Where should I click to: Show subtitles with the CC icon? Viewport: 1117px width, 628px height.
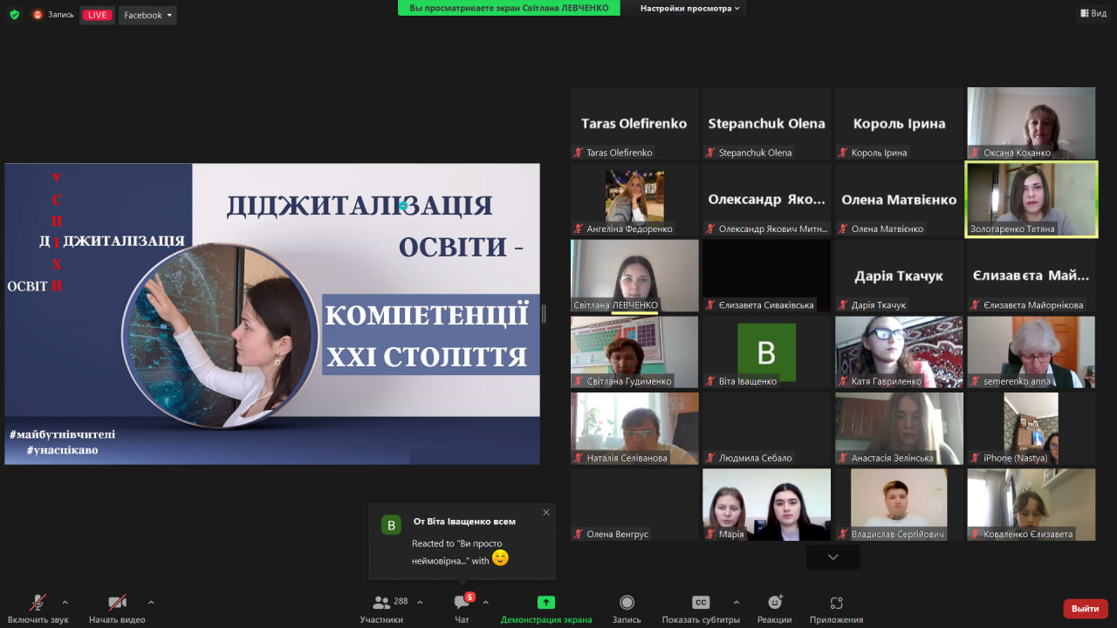(701, 602)
